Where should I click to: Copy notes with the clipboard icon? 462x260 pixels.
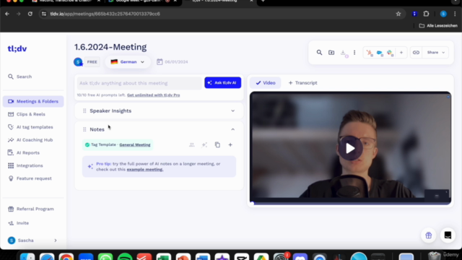pyautogui.click(x=217, y=144)
